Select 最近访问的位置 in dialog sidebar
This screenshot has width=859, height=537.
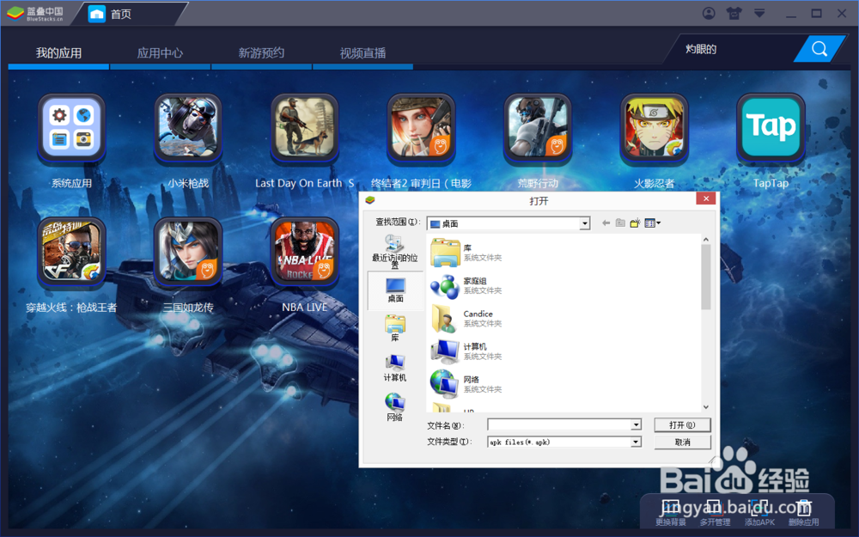[395, 251]
